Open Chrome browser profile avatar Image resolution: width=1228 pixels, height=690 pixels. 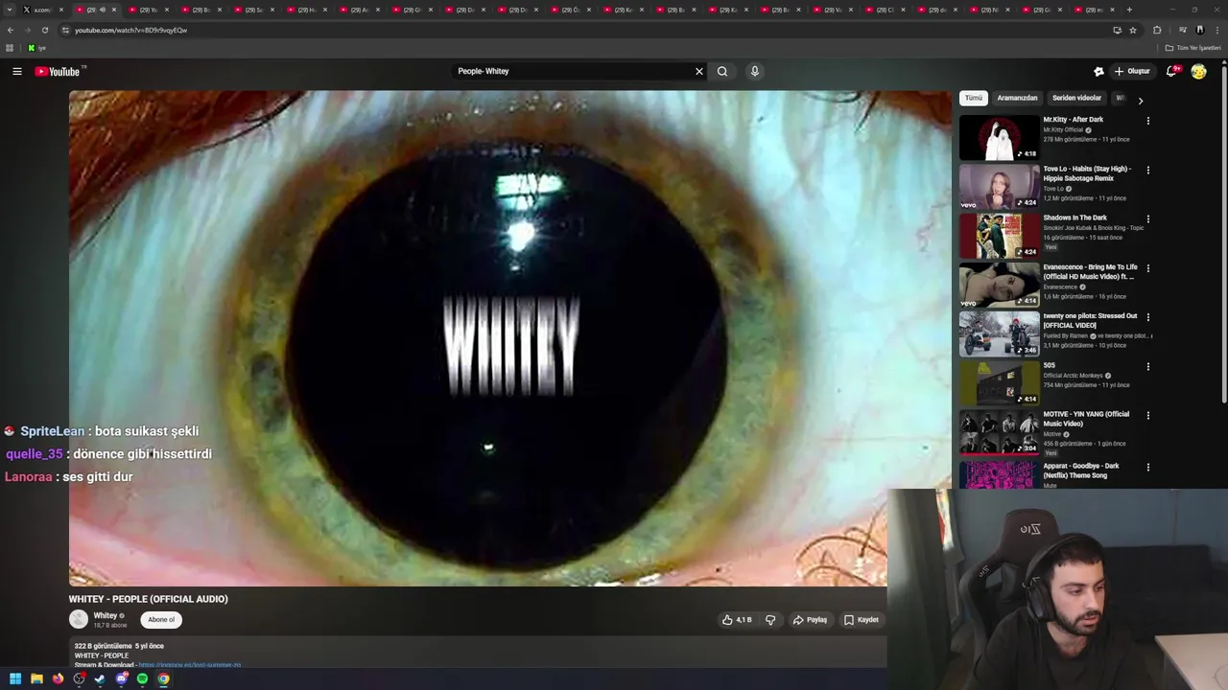point(1199,30)
